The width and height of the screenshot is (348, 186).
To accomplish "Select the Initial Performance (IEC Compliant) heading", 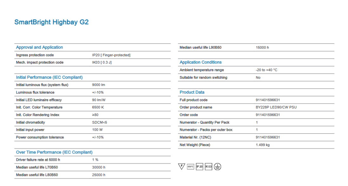I will click(x=49, y=77).
